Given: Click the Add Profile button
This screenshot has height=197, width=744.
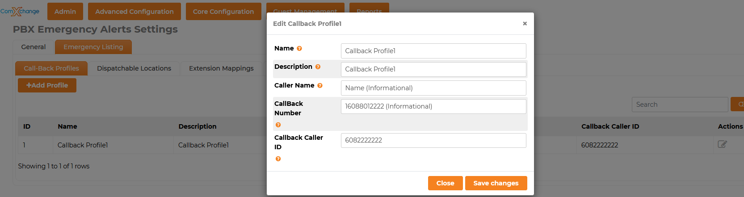Looking at the screenshot, I should pos(47,85).
